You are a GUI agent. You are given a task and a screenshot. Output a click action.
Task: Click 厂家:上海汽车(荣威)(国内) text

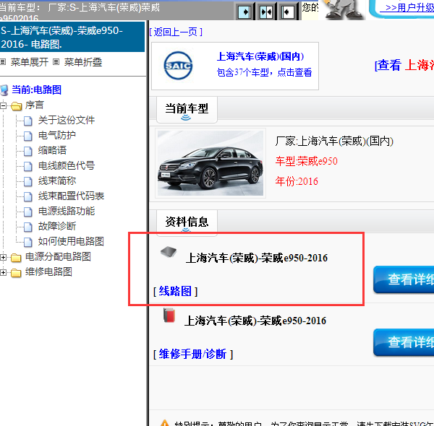click(334, 142)
